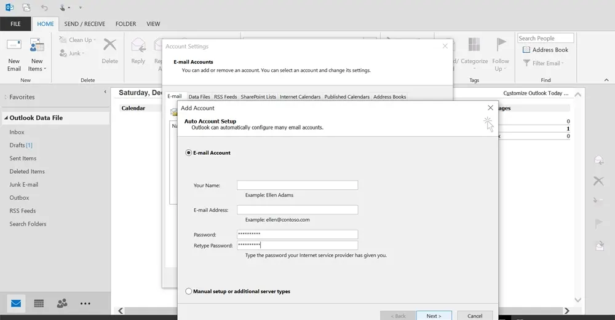
Task: Minimize the folder pane with the arrow
Action: click(x=105, y=92)
